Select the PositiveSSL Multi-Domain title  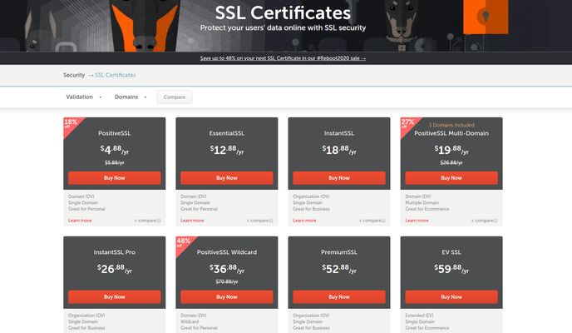click(451, 133)
